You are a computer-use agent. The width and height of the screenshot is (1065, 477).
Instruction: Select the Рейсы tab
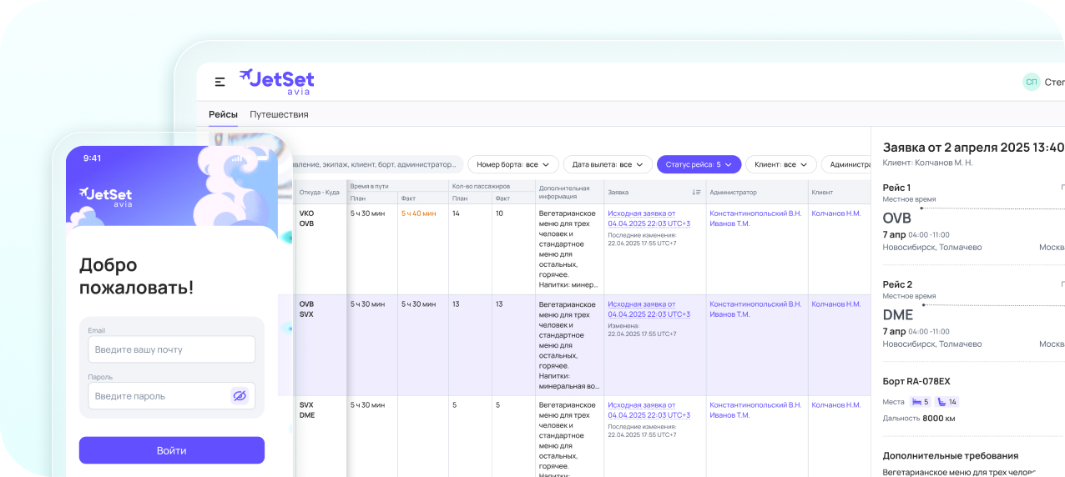click(223, 114)
